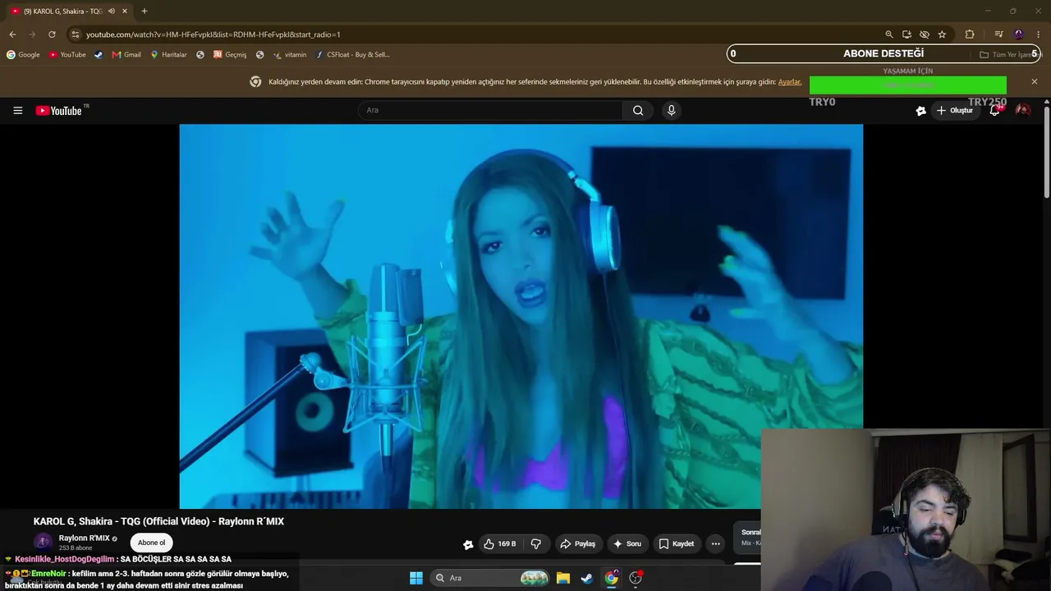Open the YouTube account avatar menu
This screenshot has width=1051, height=591.
click(x=1022, y=110)
